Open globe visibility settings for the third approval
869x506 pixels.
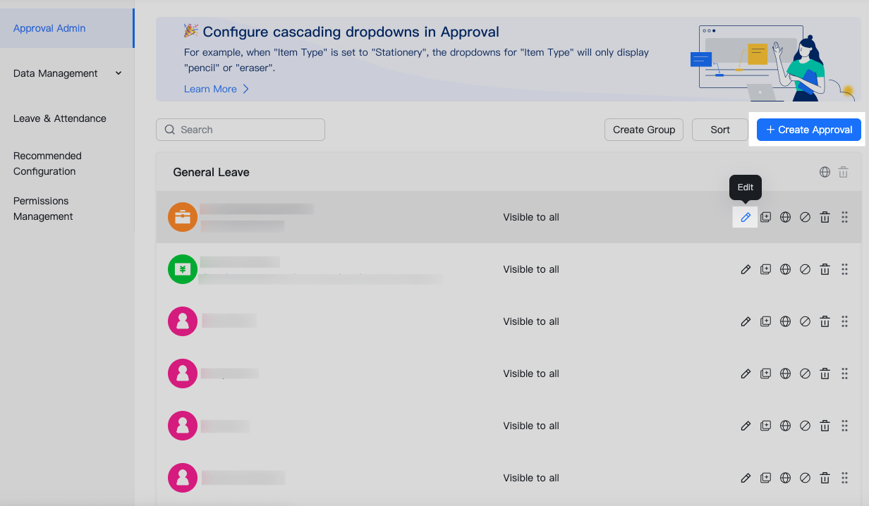[785, 321]
